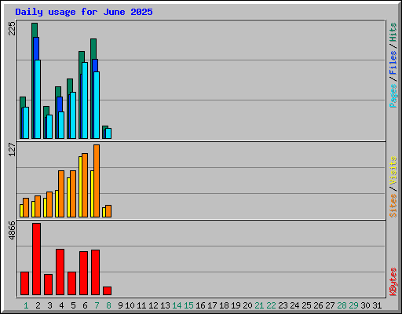This screenshot has width=402, height=314.
Task: Click the KBytes legend label
Action: click(x=393, y=282)
